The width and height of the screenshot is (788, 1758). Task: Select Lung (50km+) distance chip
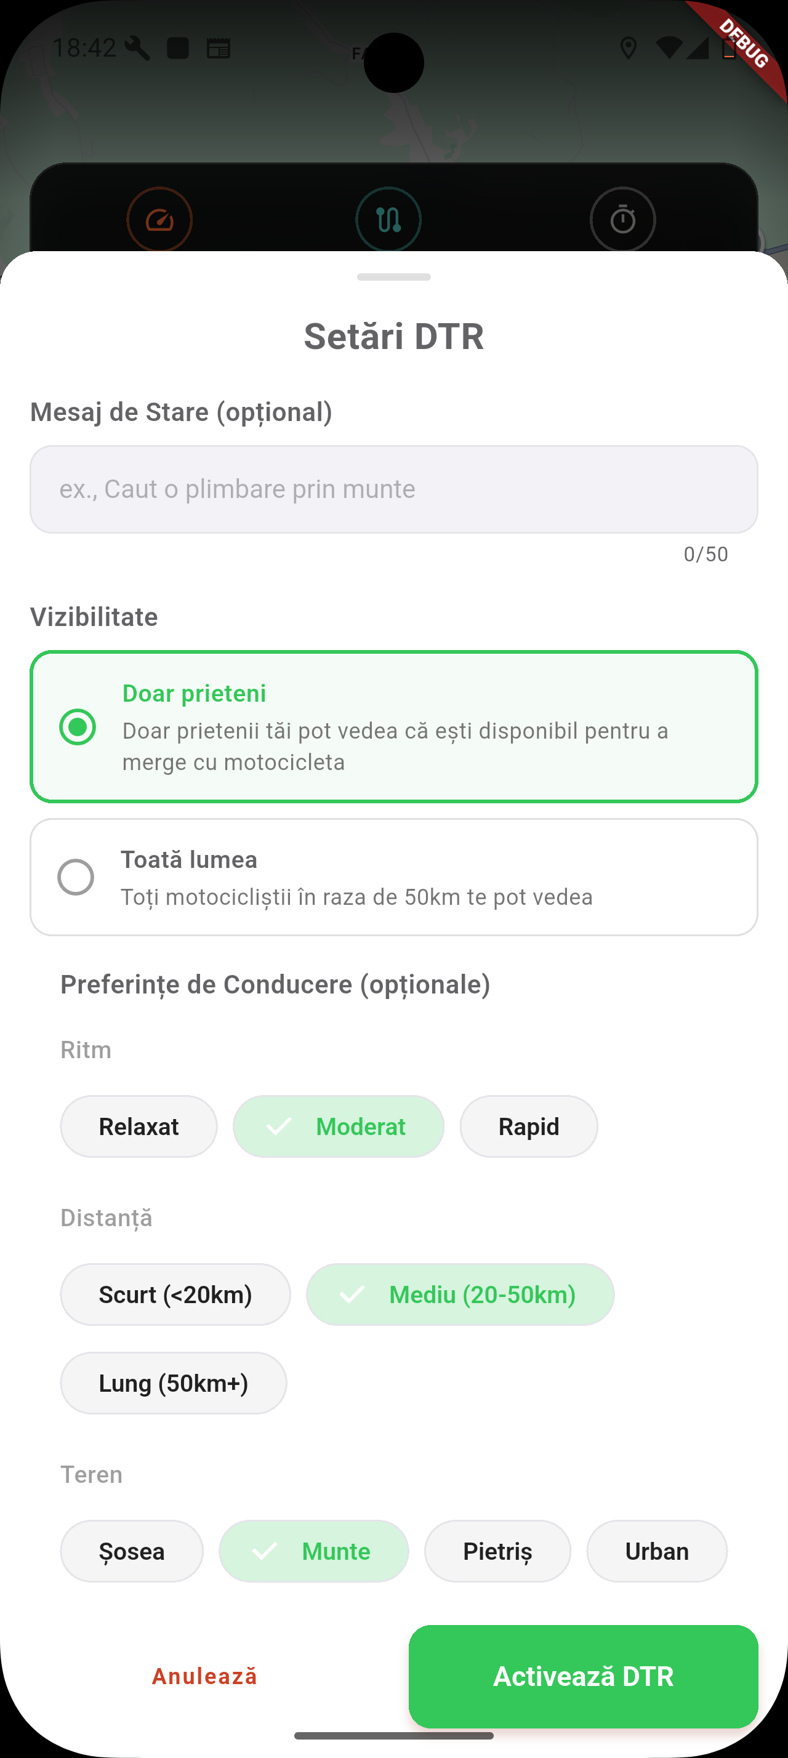(x=173, y=1383)
